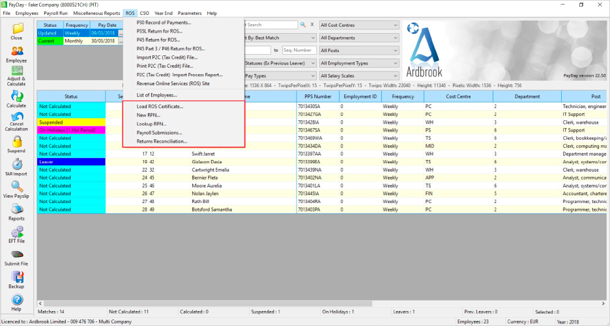610x326 pixels.
Task: Sort by Cost Centre column header
Action: click(x=458, y=96)
